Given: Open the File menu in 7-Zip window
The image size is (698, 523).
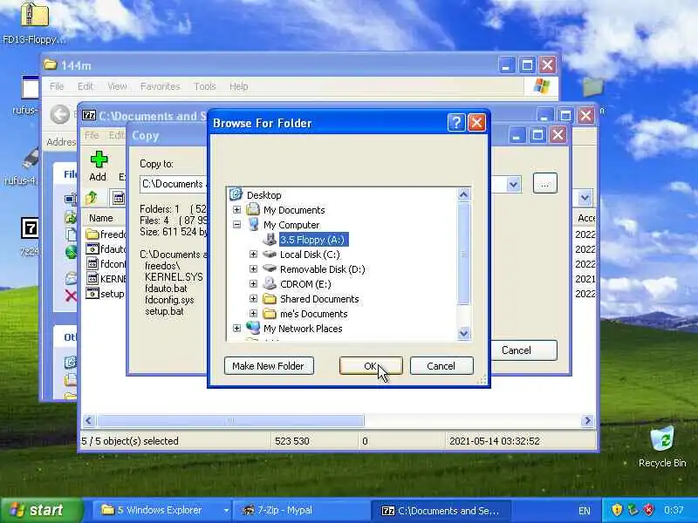Looking at the screenshot, I should click(92, 135).
